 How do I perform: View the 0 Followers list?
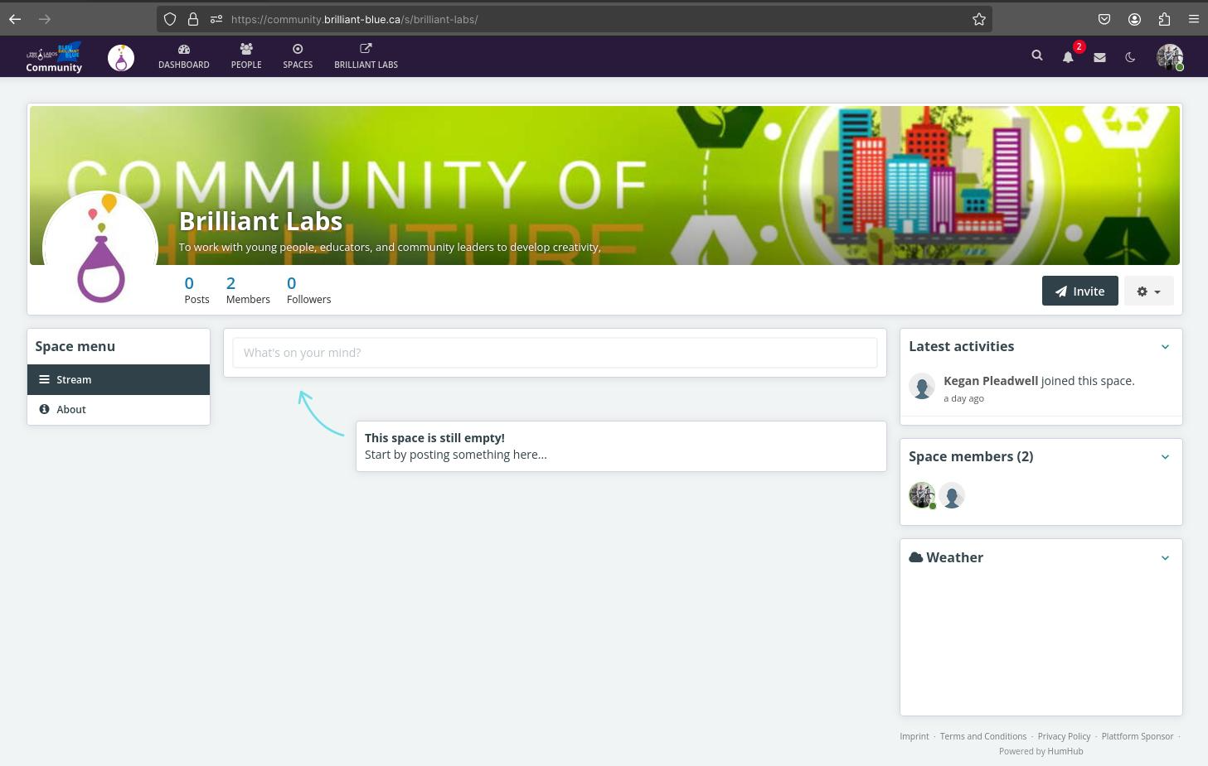(x=308, y=290)
